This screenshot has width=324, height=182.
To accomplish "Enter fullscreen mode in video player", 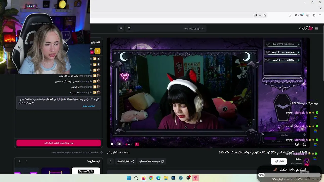I will tap(305, 144).
